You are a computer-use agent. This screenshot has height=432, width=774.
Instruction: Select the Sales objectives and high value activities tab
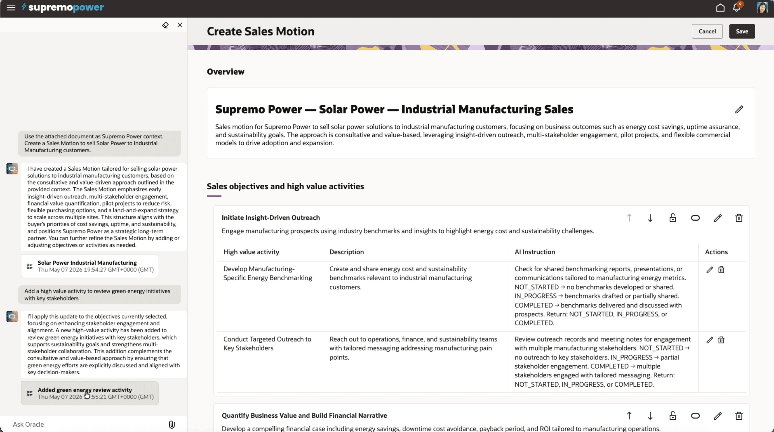click(285, 186)
